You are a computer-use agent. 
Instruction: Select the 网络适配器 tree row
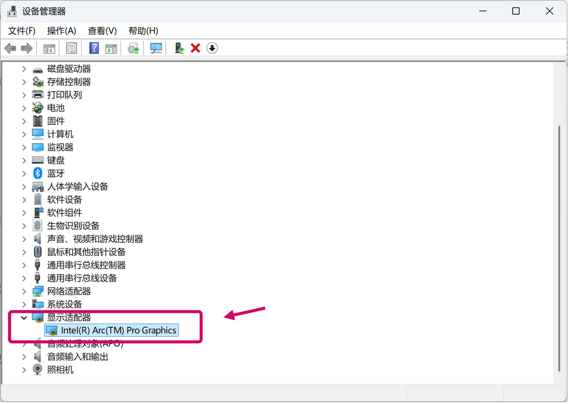click(69, 292)
